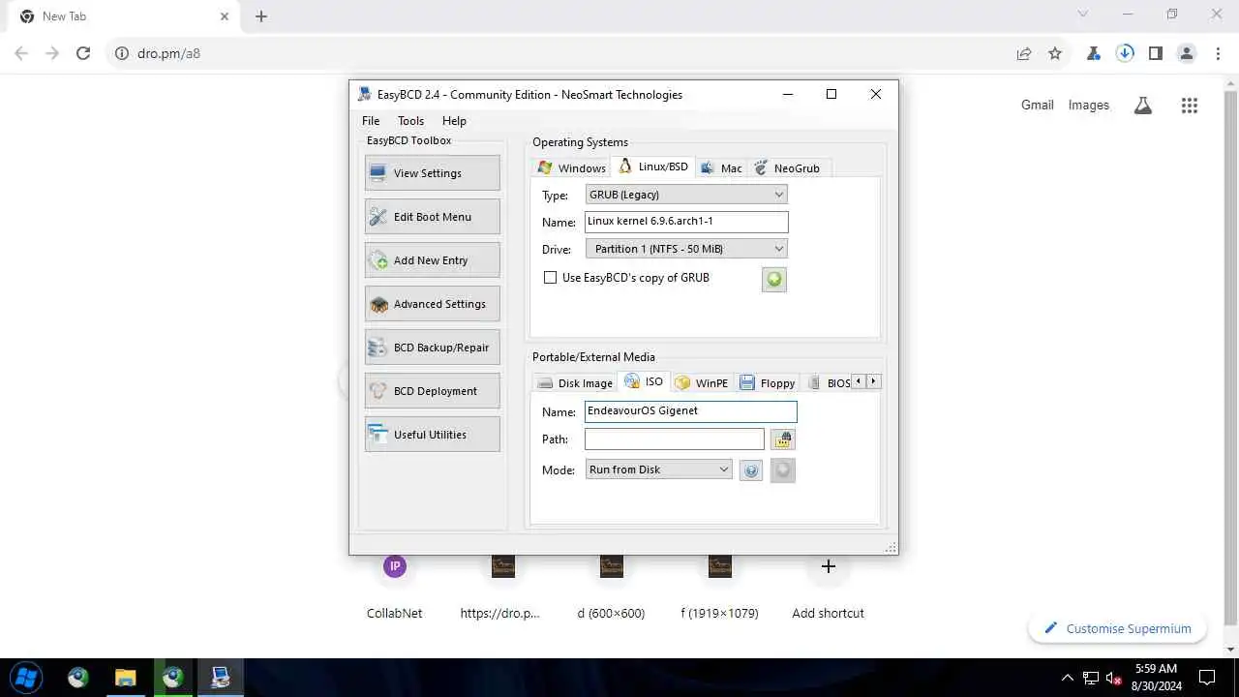Screen dimensions: 1239x697
Task: Click the EasyBCD taskbar icon
Action: 221,677
